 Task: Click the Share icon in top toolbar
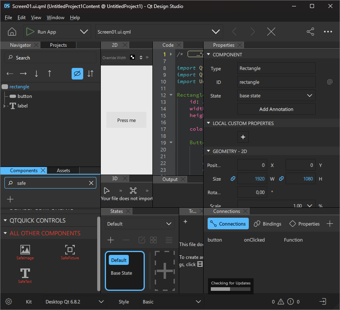click(x=310, y=32)
